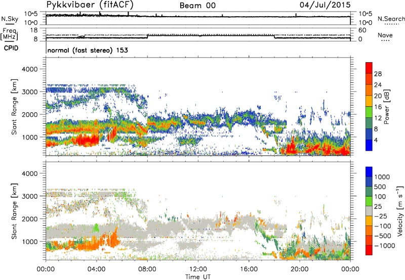Click the '4' tick on power colorbar

point(376,140)
